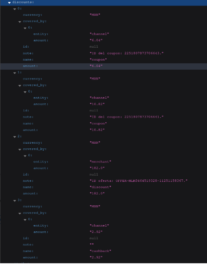207x264 pixels.
Task: Collapse discount item 2 arrow
Action: (x=15, y=137)
